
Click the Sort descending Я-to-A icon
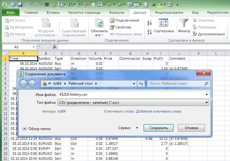click(149, 32)
